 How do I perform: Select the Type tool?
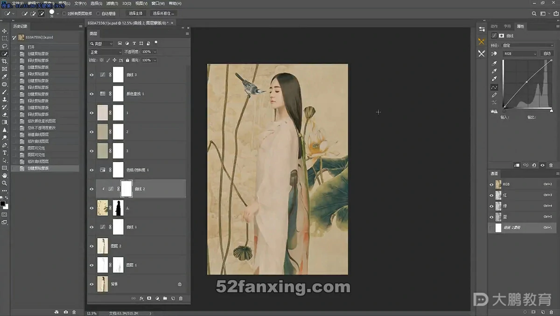tap(5, 152)
